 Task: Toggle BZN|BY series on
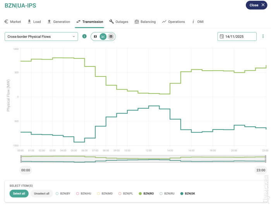(x=63, y=193)
